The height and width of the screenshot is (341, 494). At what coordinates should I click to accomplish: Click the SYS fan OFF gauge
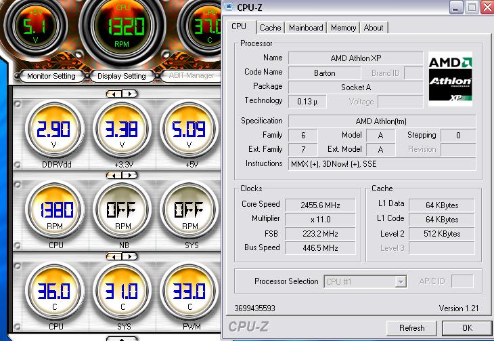[x=189, y=210]
